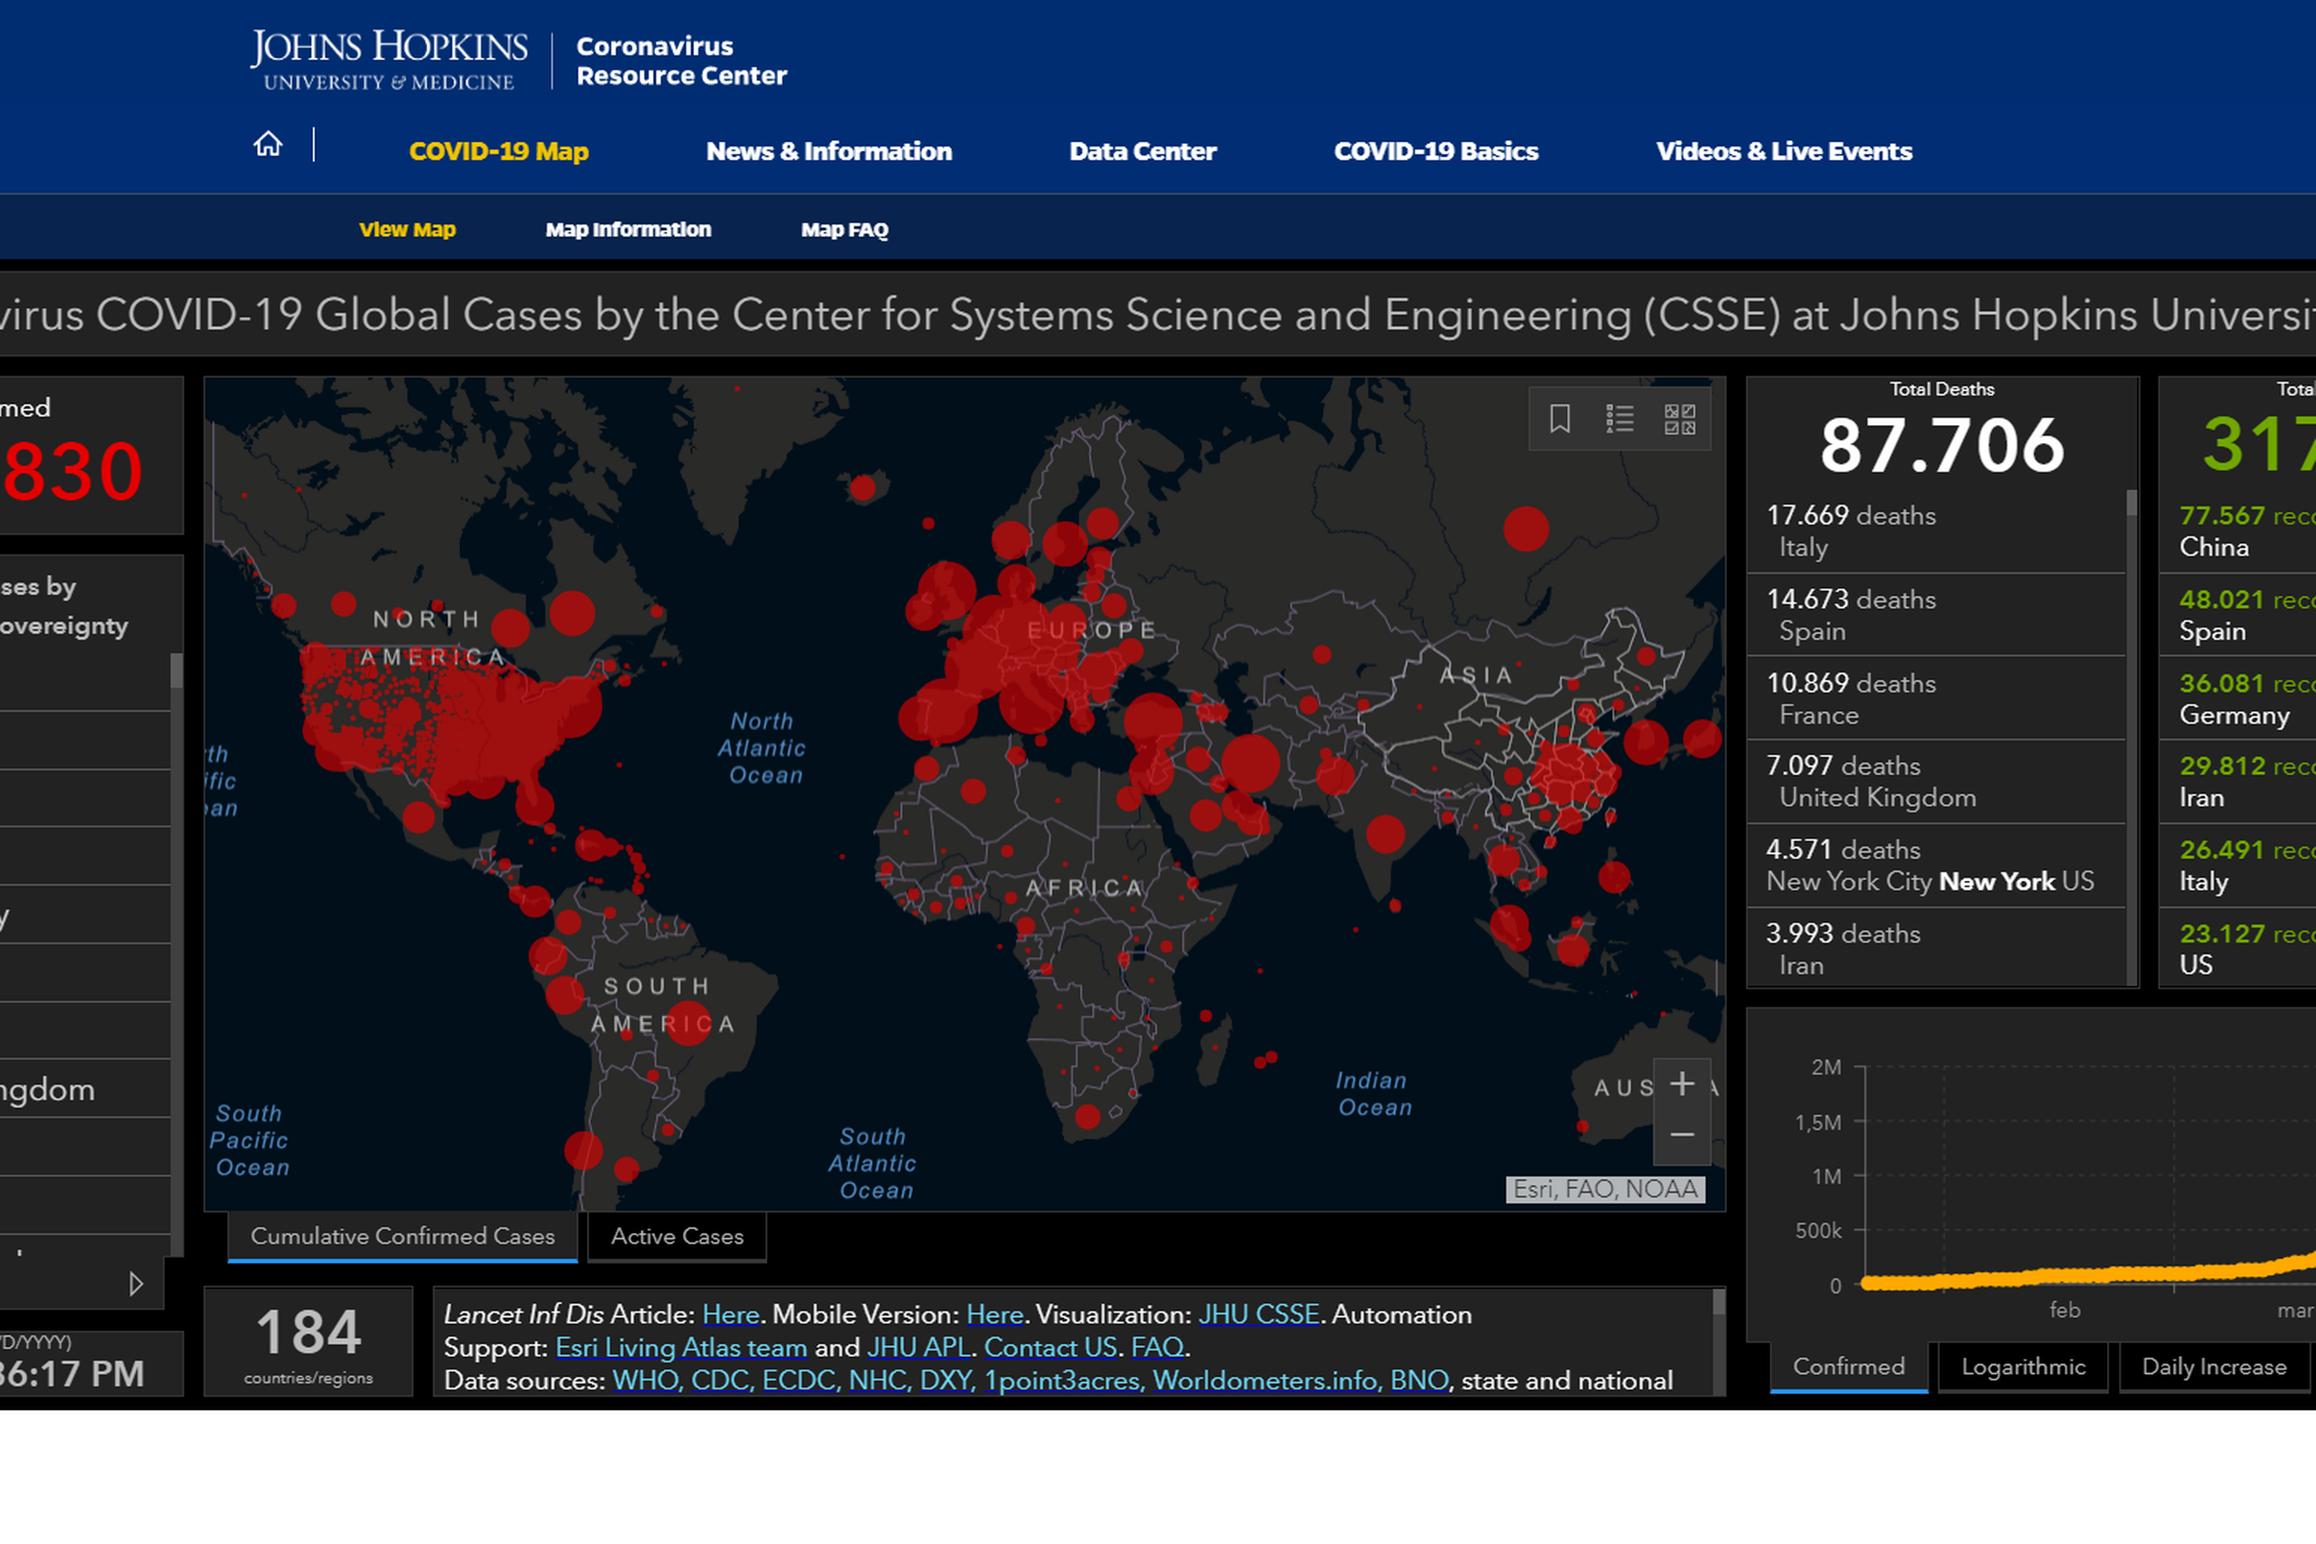Select Cumulative Confirmed Cases tab
This screenshot has width=2316, height=1544.
click(x=402, y=1236)
